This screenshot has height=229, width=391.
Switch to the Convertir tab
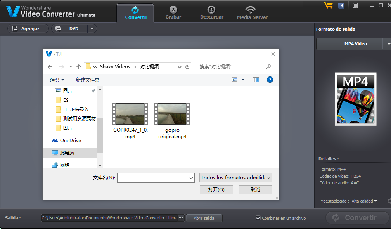pyautogui.click(x=135, y=13)
